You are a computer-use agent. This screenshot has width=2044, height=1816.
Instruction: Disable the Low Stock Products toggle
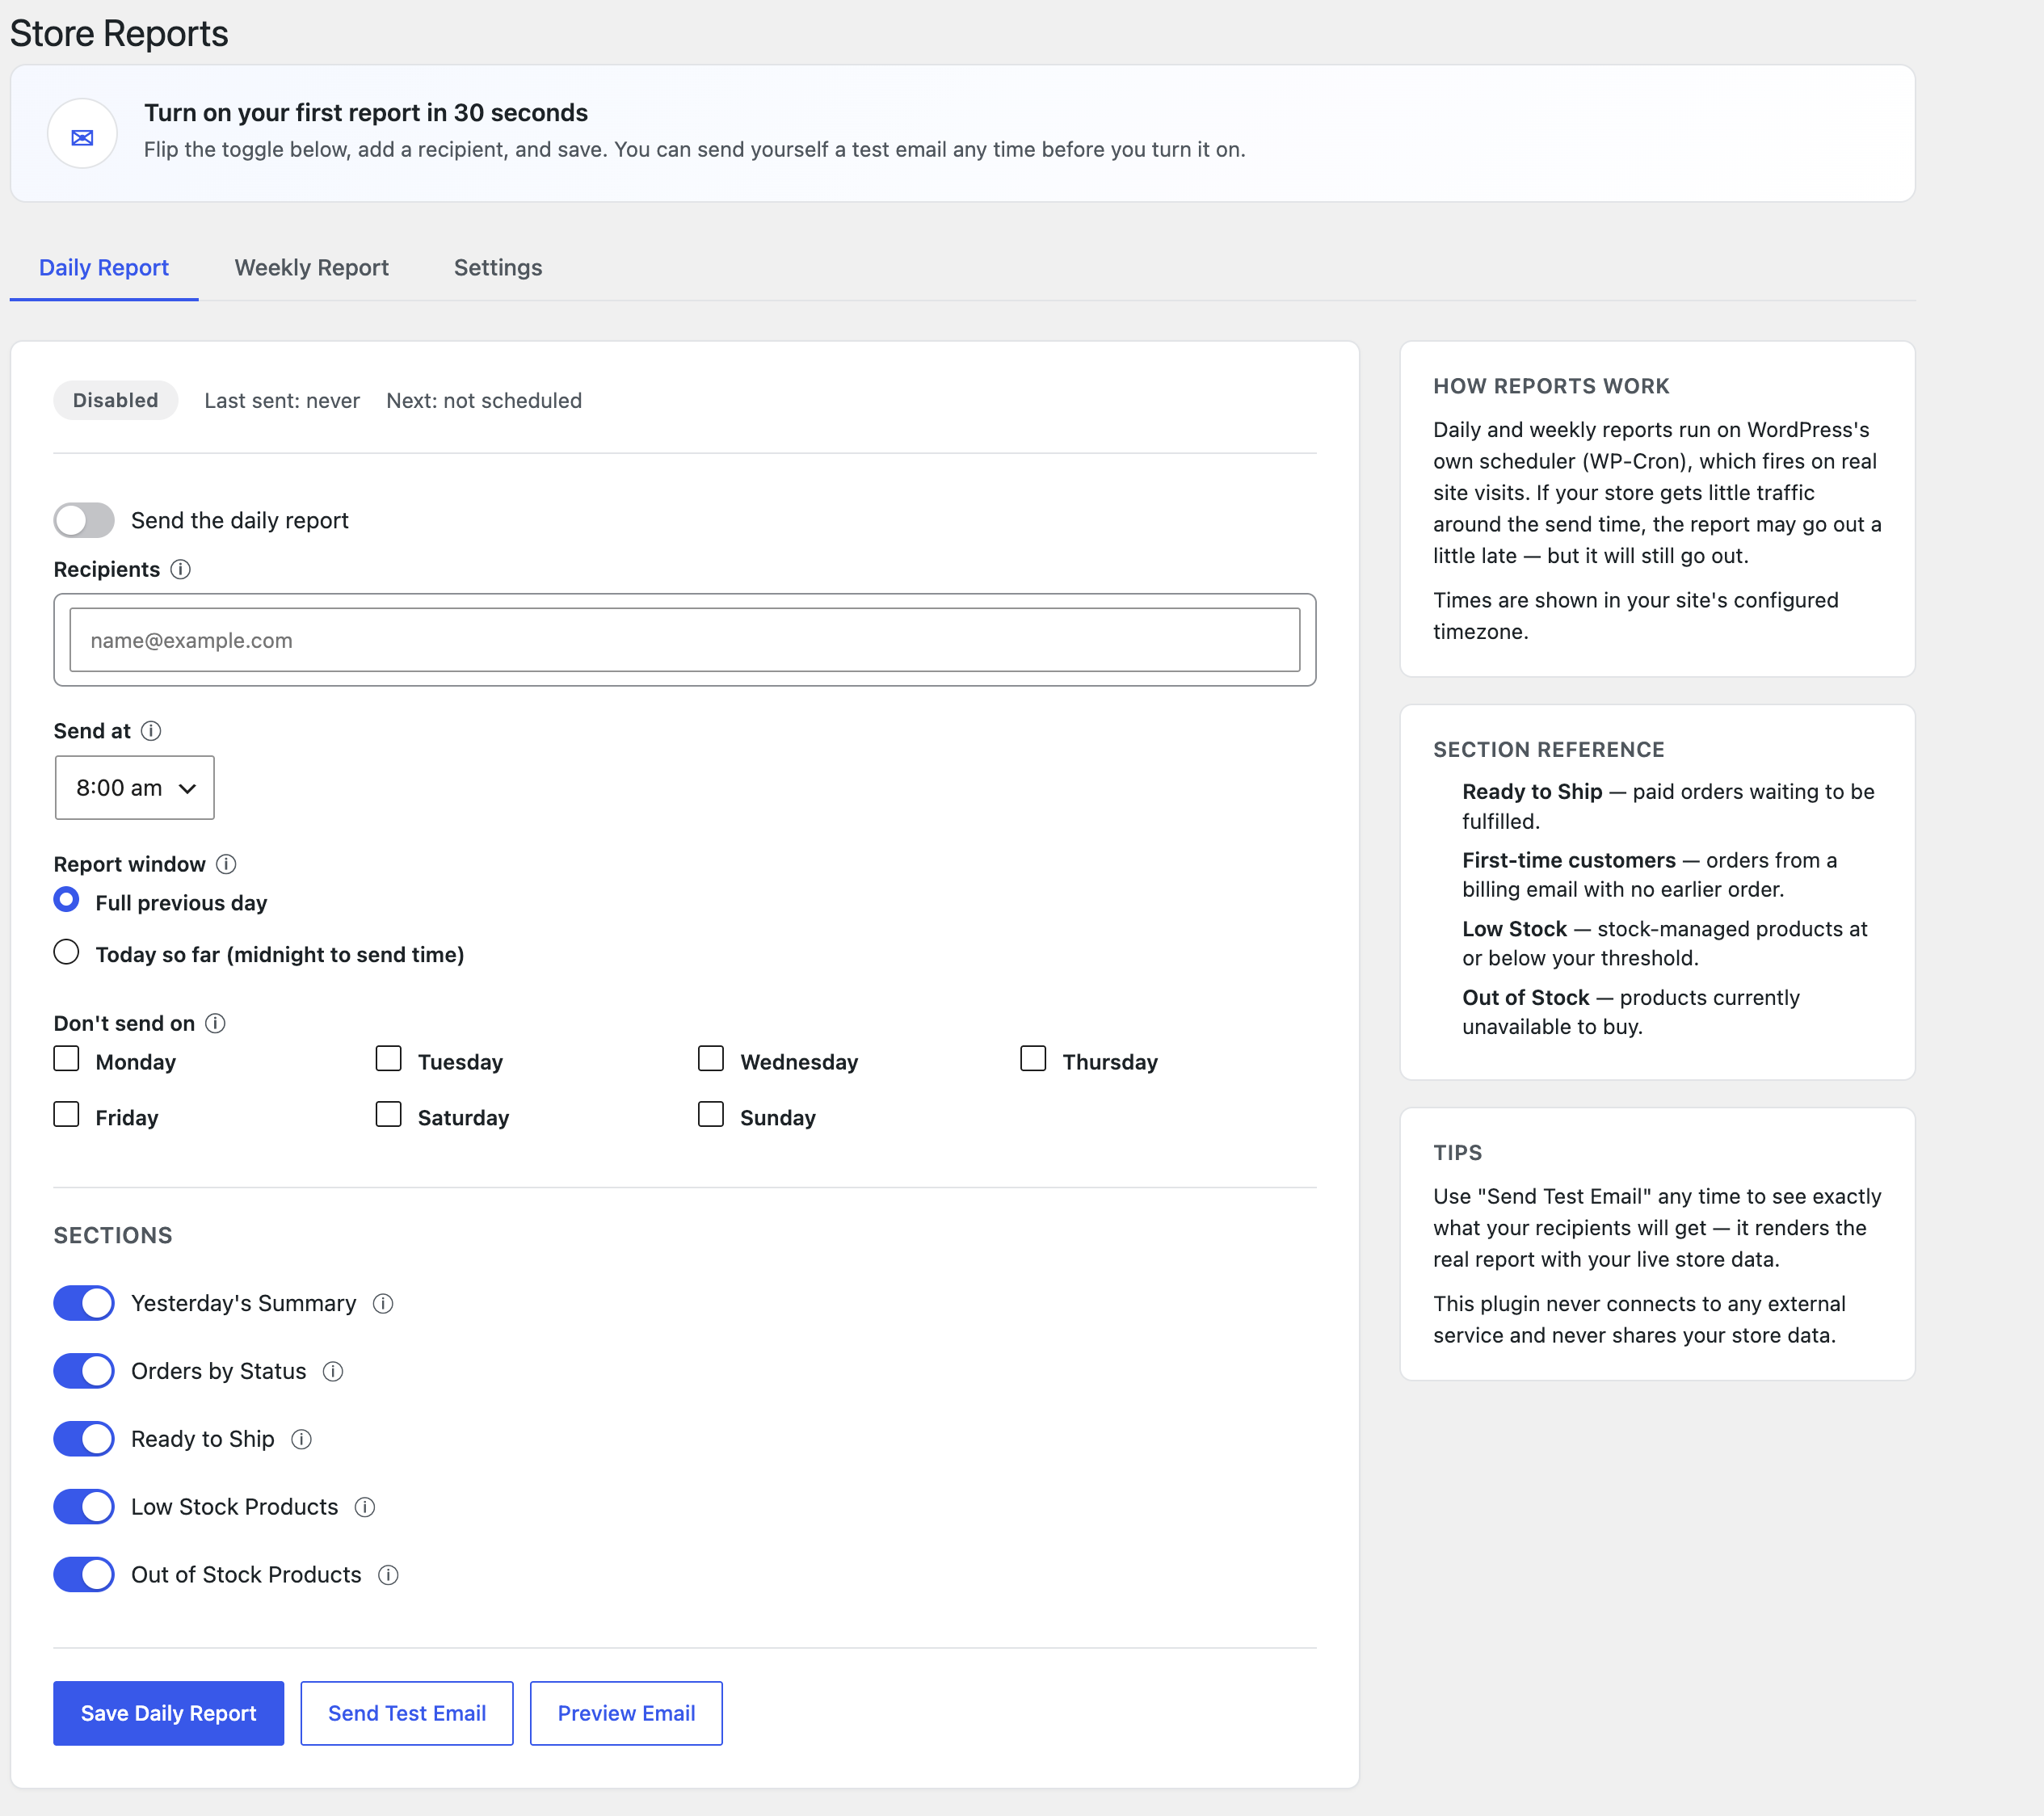pyautogui.click(x=84, y=1507)
